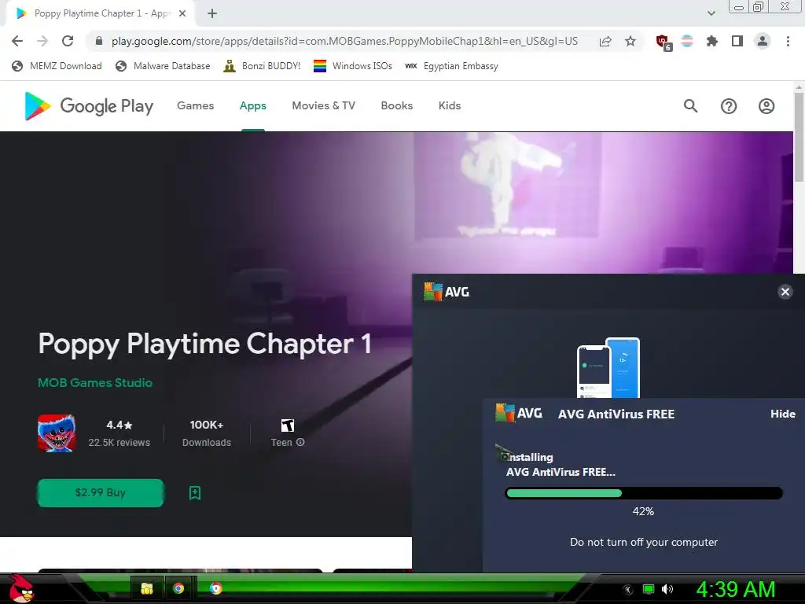The height and width of the screenshot is (604, 805).
Task: Click the Huggy Wuggy app icon
Action: coord(57,433)
